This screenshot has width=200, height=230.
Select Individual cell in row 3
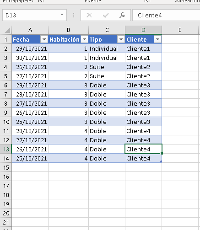(107, 58)
